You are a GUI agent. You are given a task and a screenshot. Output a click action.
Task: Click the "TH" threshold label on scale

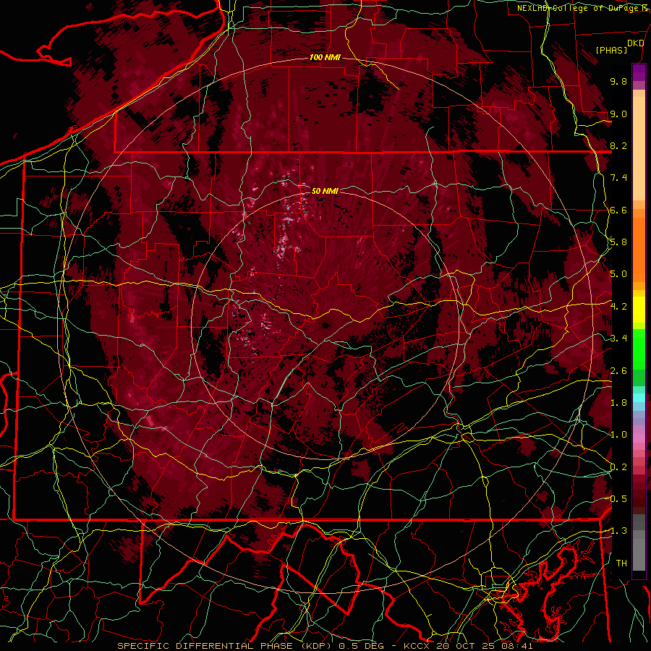[x=621, y=563]
